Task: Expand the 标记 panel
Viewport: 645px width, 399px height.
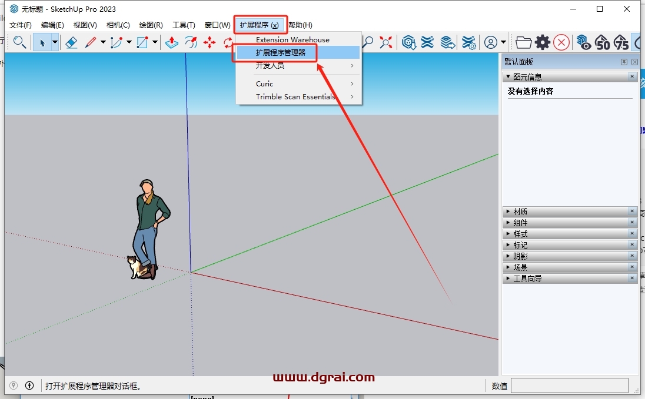Action: 508,244
